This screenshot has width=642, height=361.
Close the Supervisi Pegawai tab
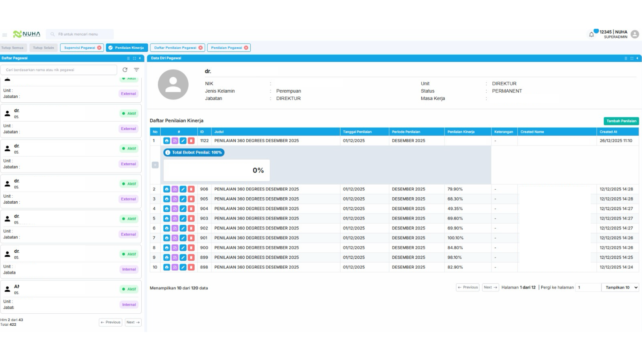99,48
